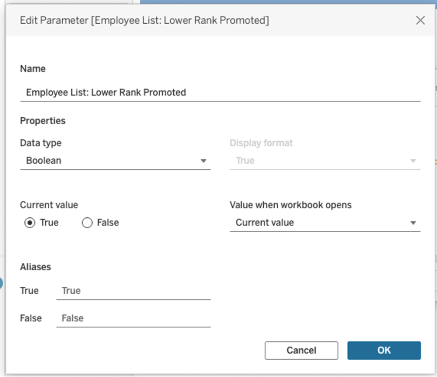Edit the False alias field
The width and height of the screenshot is (437, 377).
click(x=133, y=318)
